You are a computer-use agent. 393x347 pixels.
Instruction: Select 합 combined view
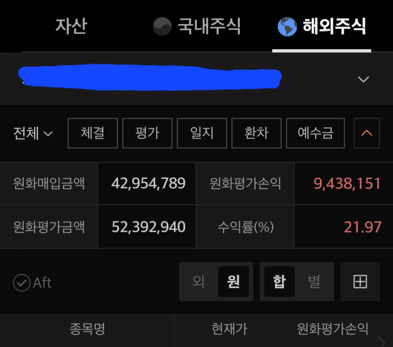[279, 282]
